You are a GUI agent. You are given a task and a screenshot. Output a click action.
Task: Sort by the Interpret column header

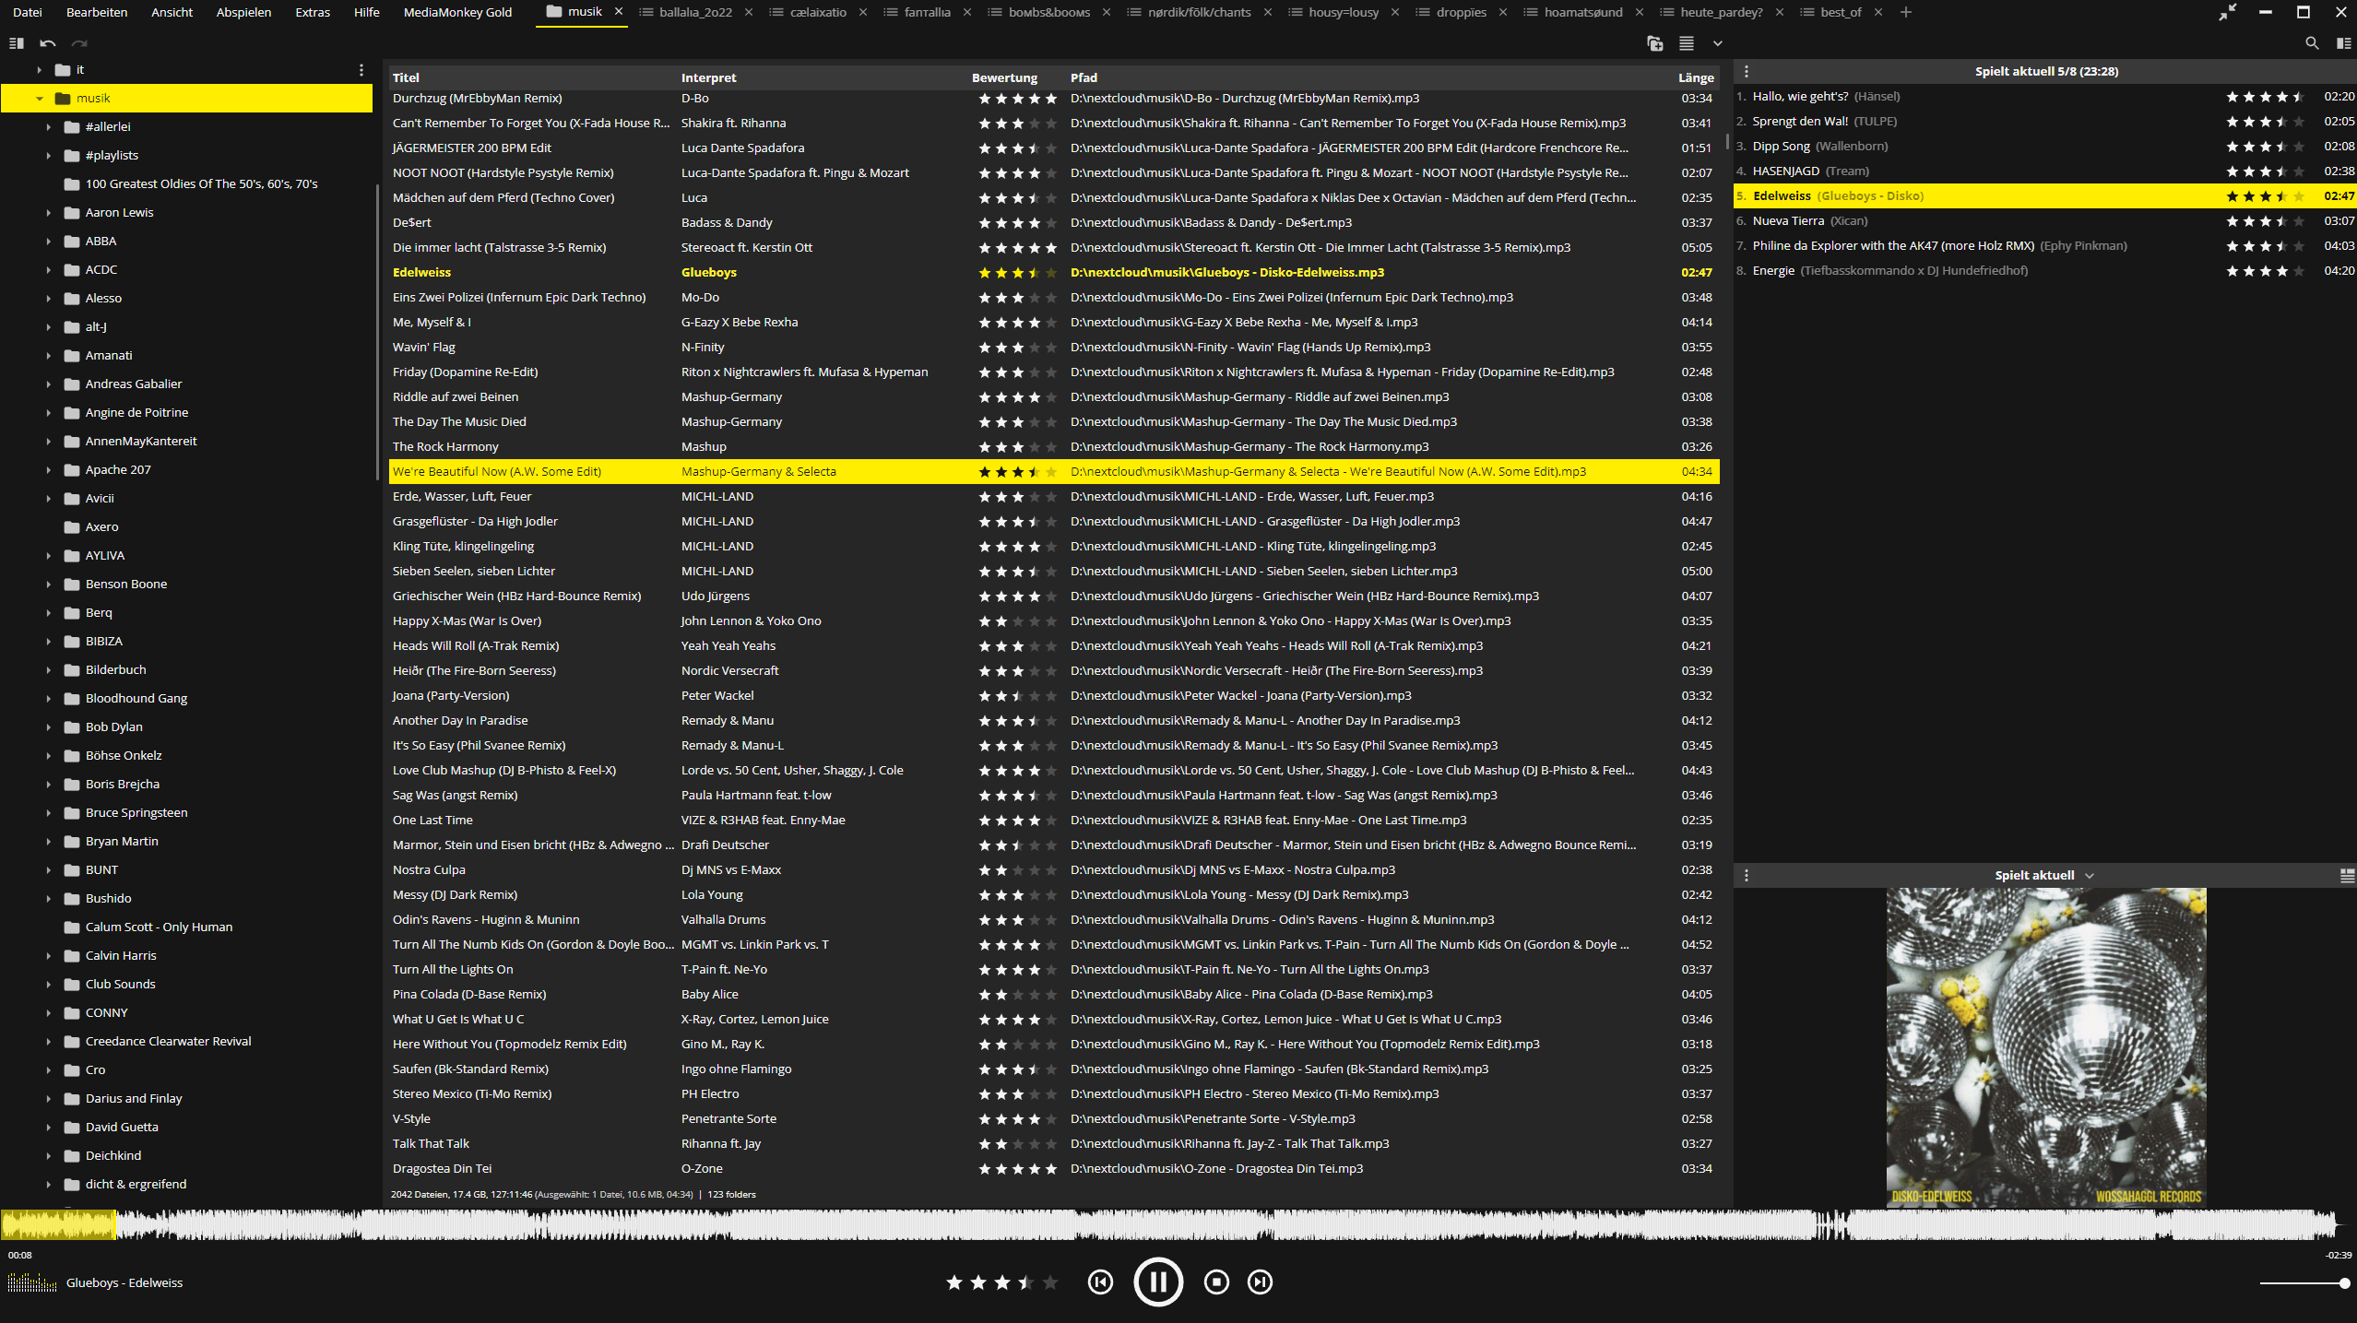708,78
